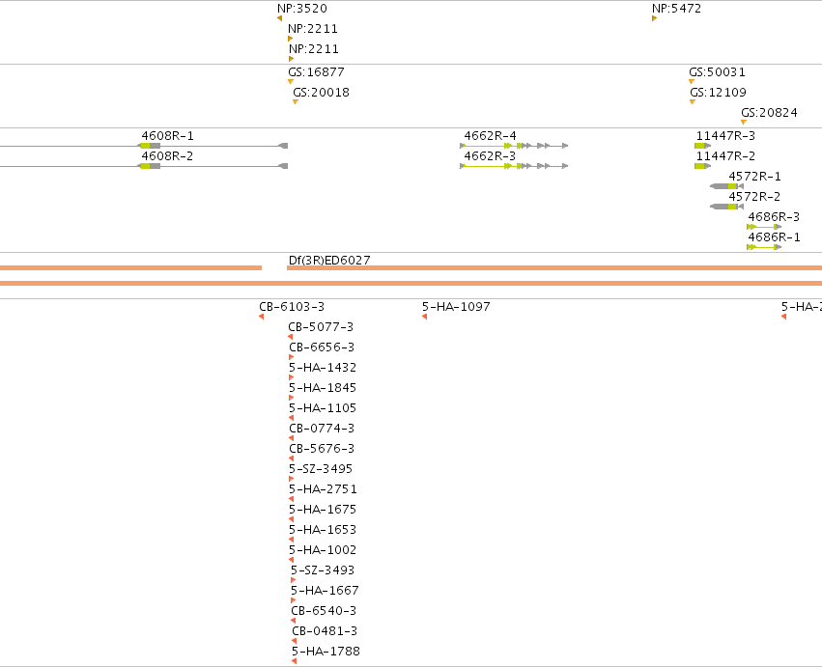Open the 5-HA-1002 insertion label
Screen dimensions: 822x667
[323, 549]
